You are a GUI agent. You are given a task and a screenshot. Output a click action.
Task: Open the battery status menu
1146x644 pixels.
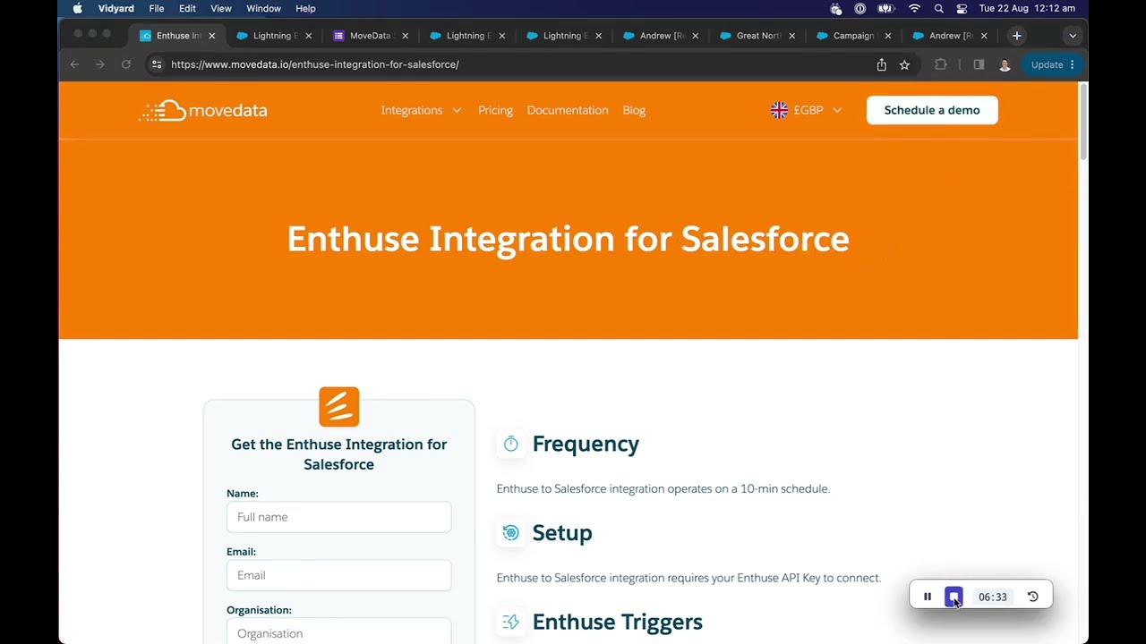click(x=885, y=8)
